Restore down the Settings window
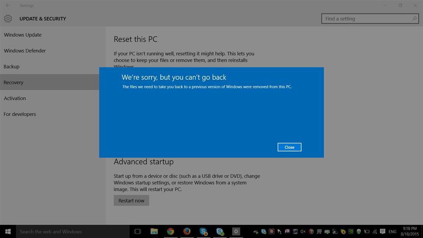This screenshot has height=238, width=423. tap(400, 5)
